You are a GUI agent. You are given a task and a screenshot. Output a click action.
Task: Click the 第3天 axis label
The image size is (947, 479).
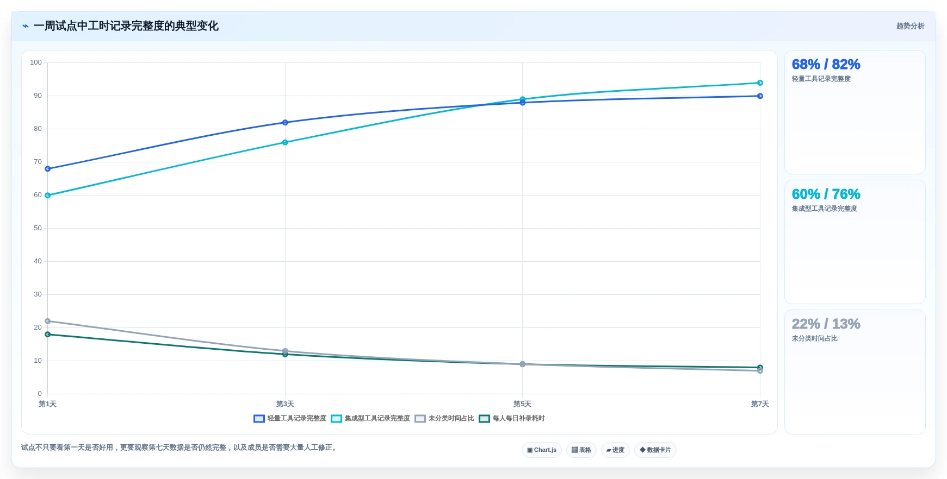pos(285,404)
